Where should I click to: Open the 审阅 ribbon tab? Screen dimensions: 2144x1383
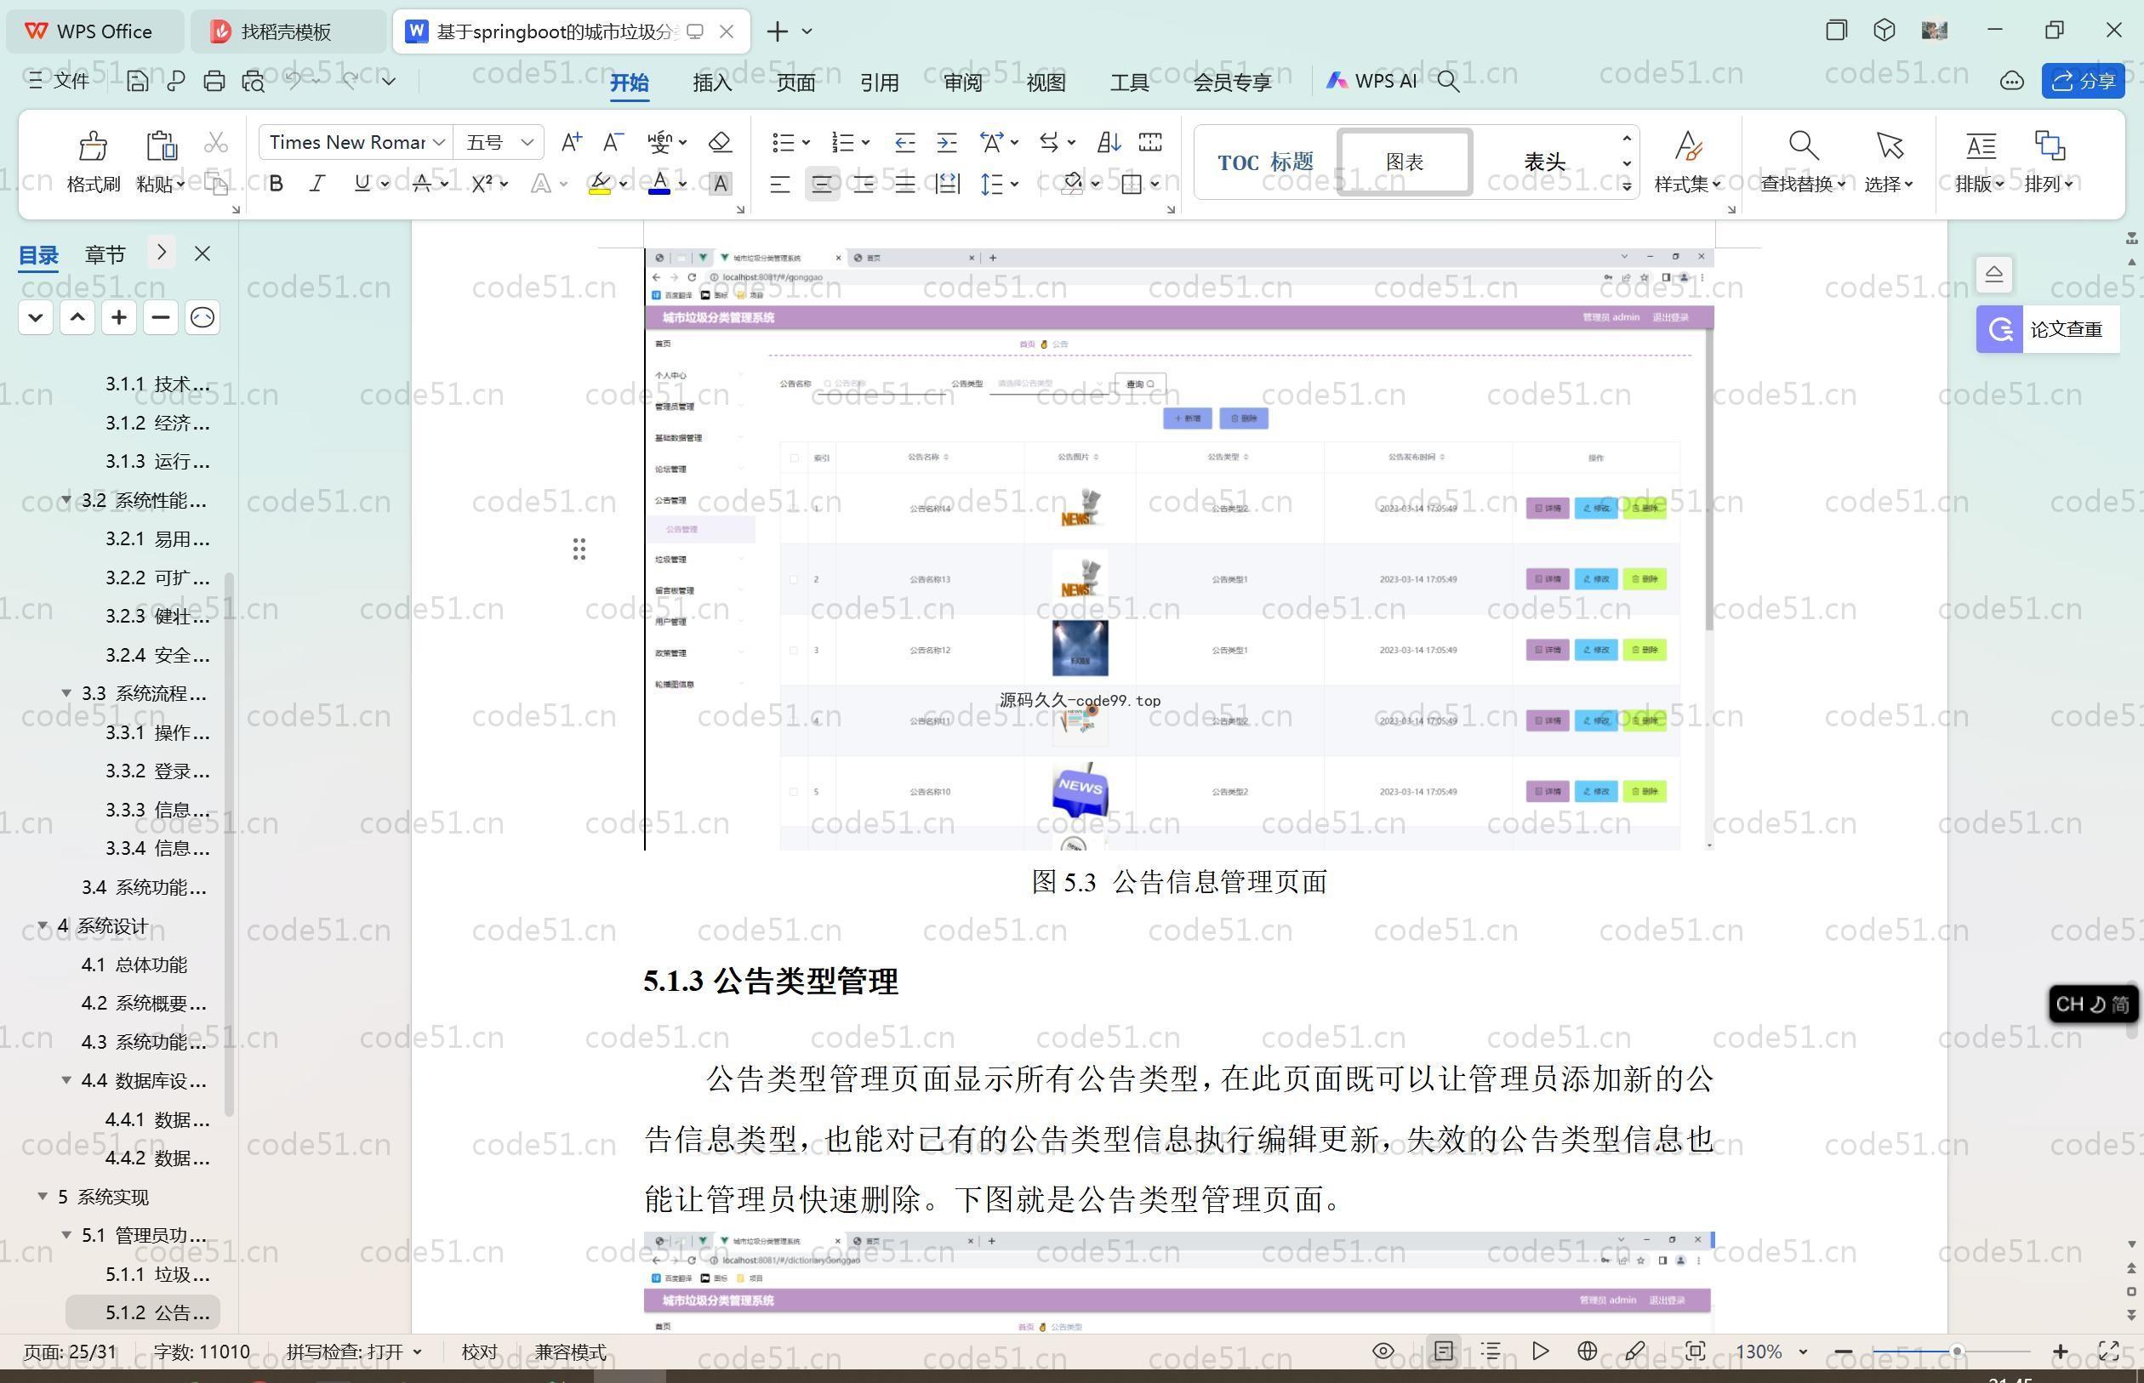click(963, 82)
